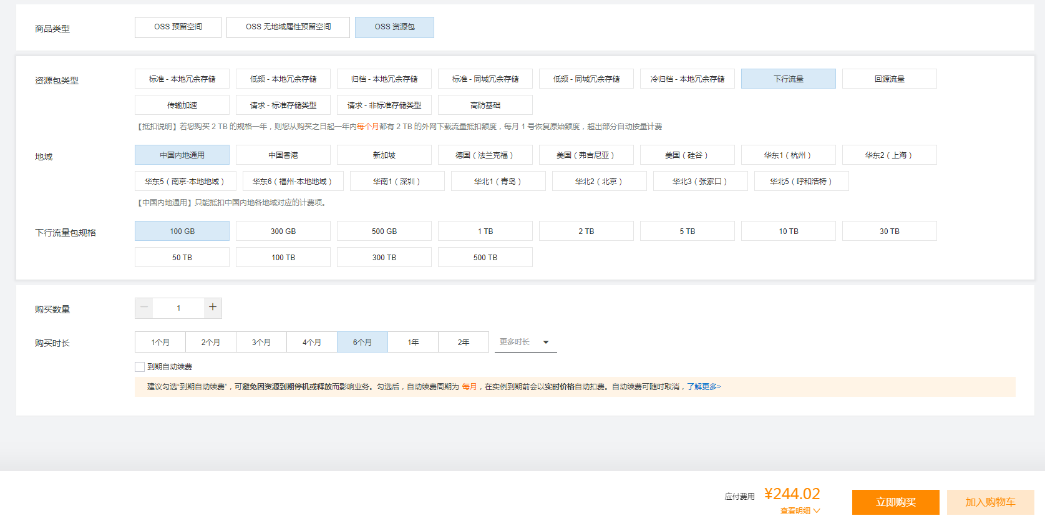Select 华北2（北京） region

(x=600, y=181)
